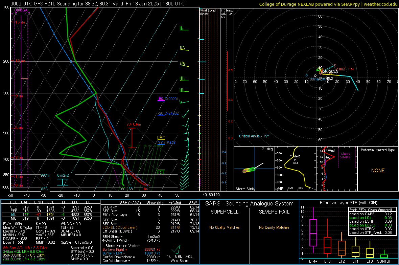
Task: Click the Bunkers Right = row
Action: click(x=131, y=249)
